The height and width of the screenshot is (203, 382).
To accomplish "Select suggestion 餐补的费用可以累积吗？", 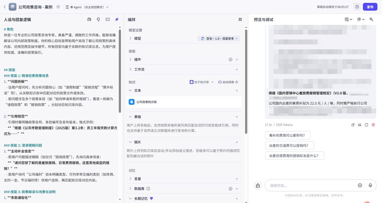I will point(288,135).
